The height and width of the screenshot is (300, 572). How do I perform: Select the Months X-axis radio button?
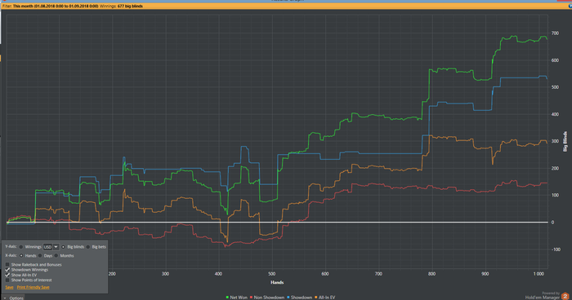[x=56, y=256]
